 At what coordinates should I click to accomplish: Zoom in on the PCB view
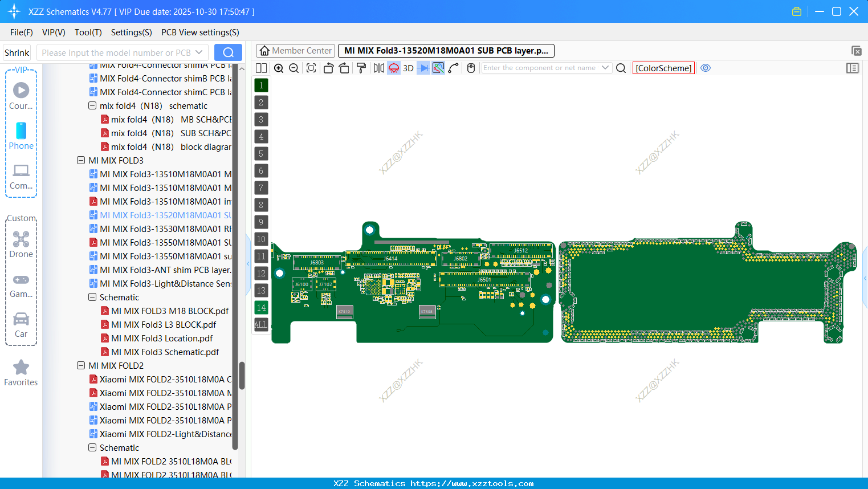279,68
